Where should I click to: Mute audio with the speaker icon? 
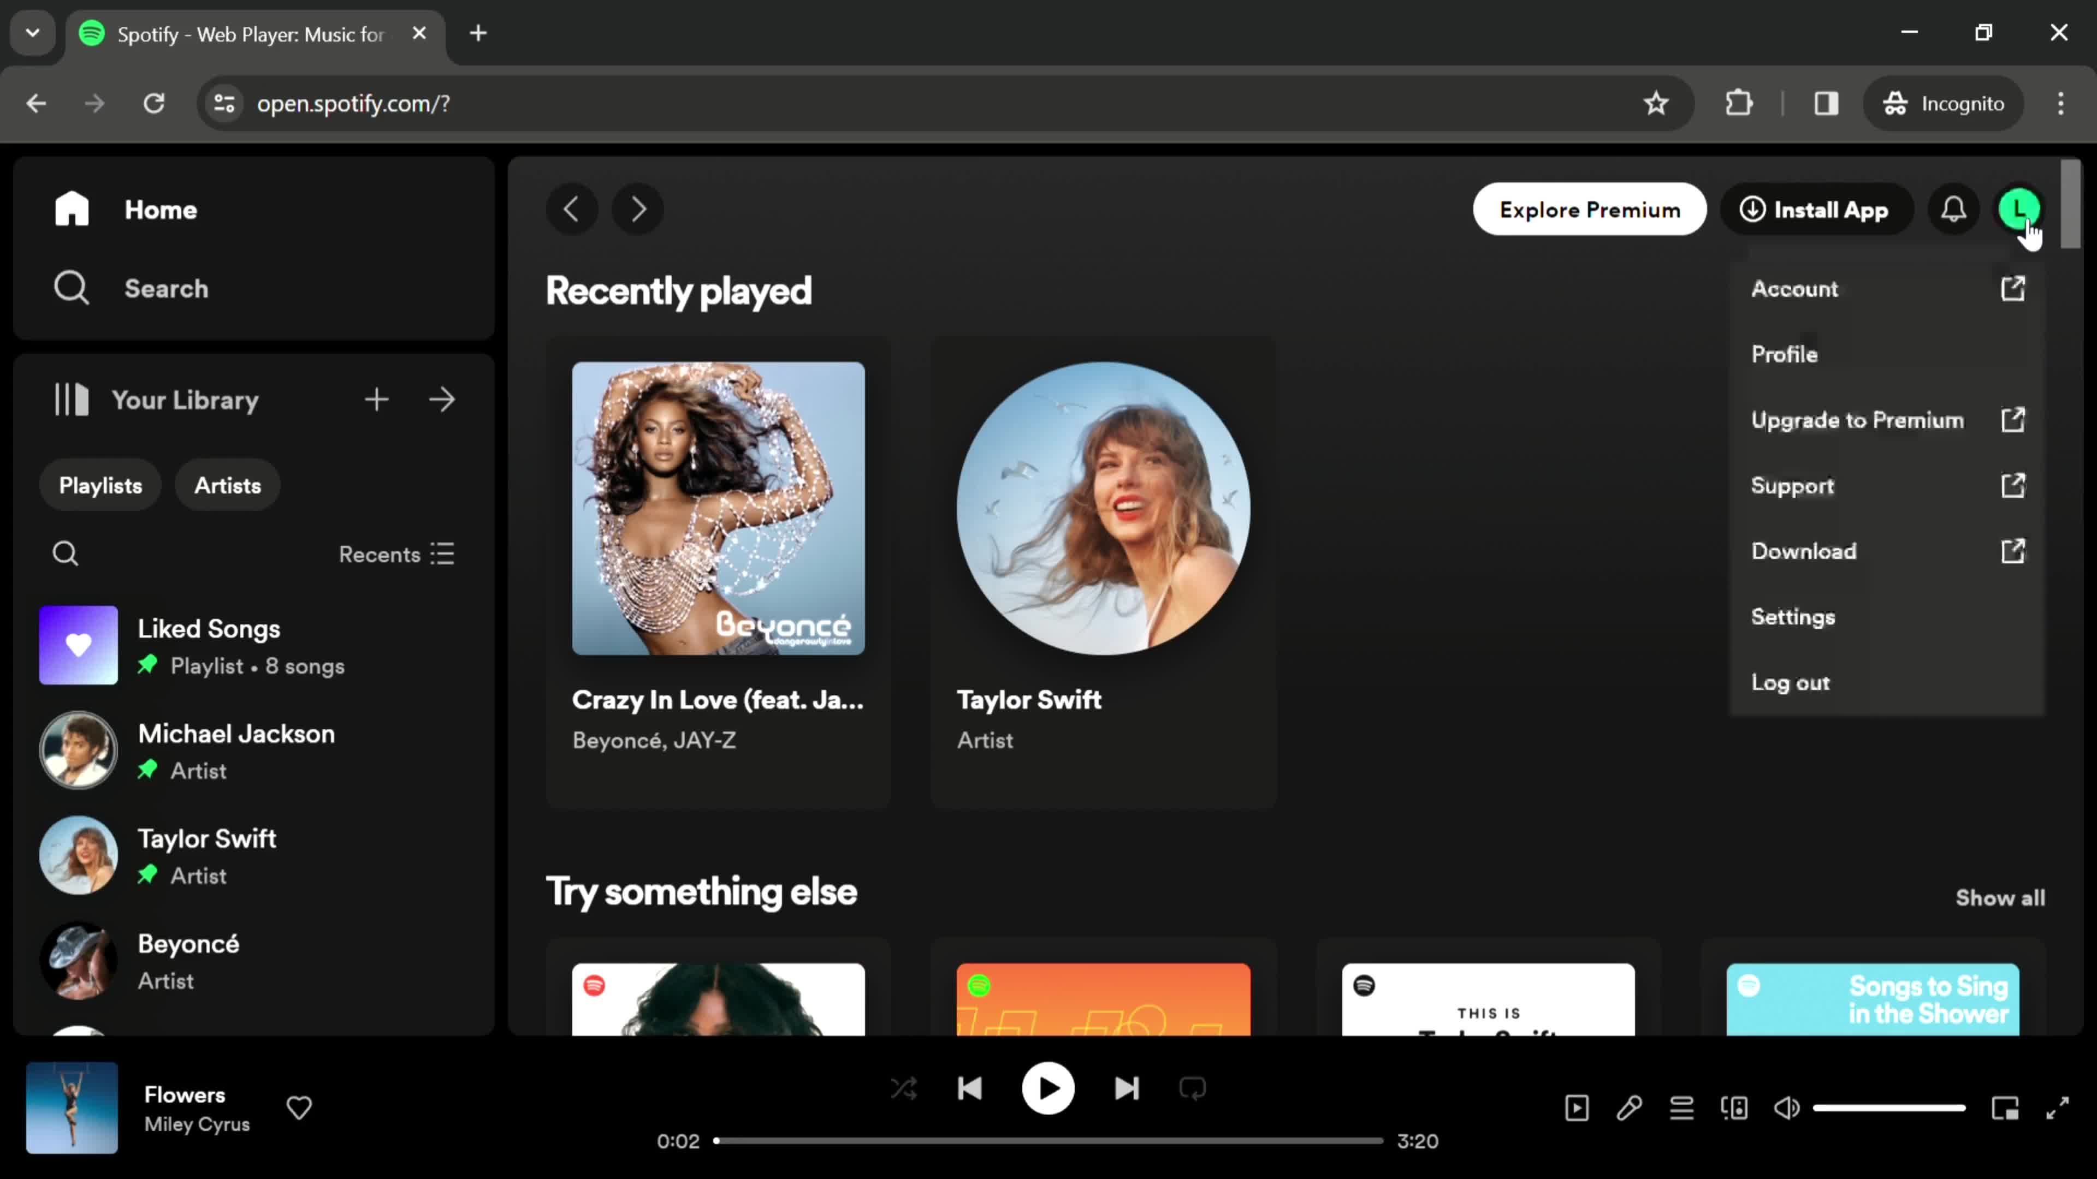click(1787, 1107)
